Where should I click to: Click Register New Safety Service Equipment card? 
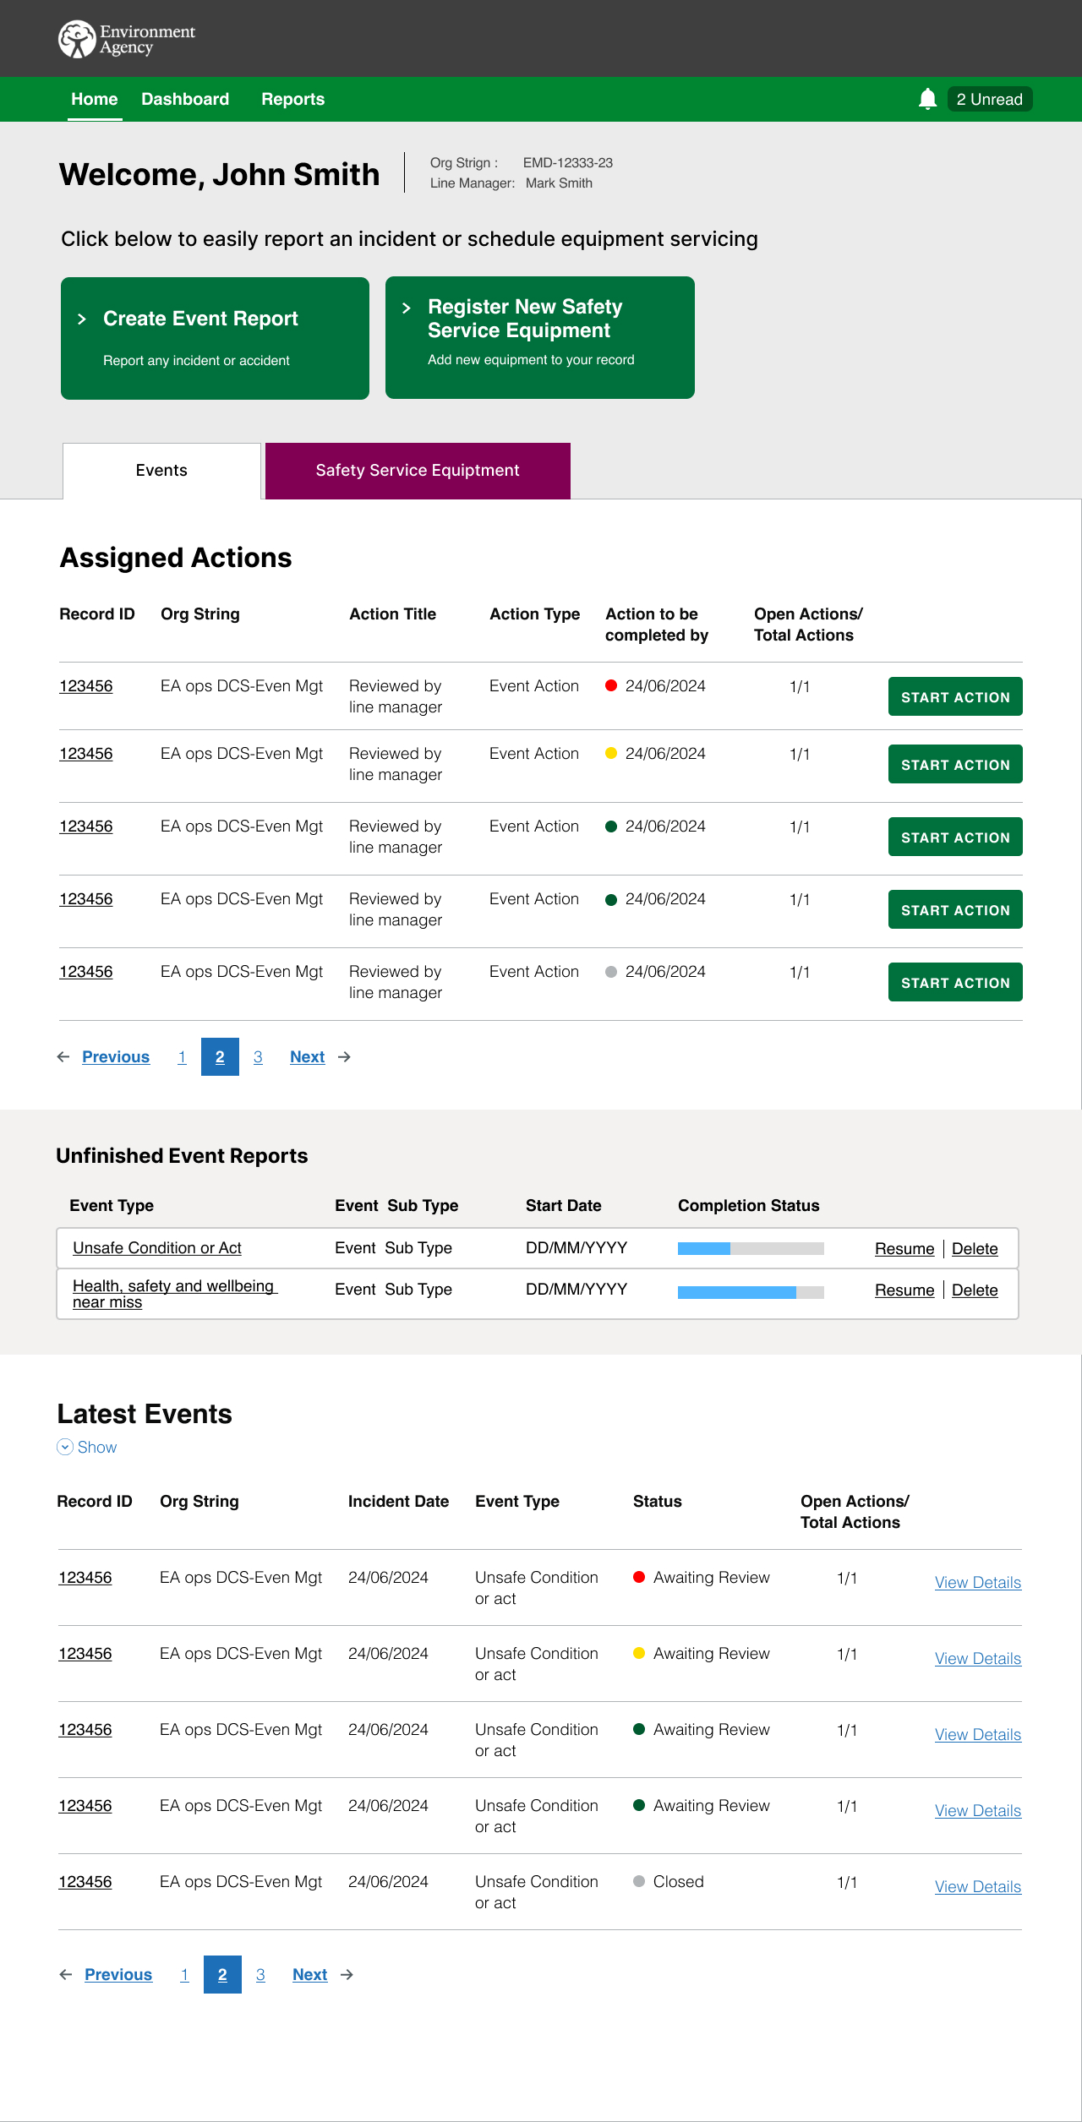(540, 337)
